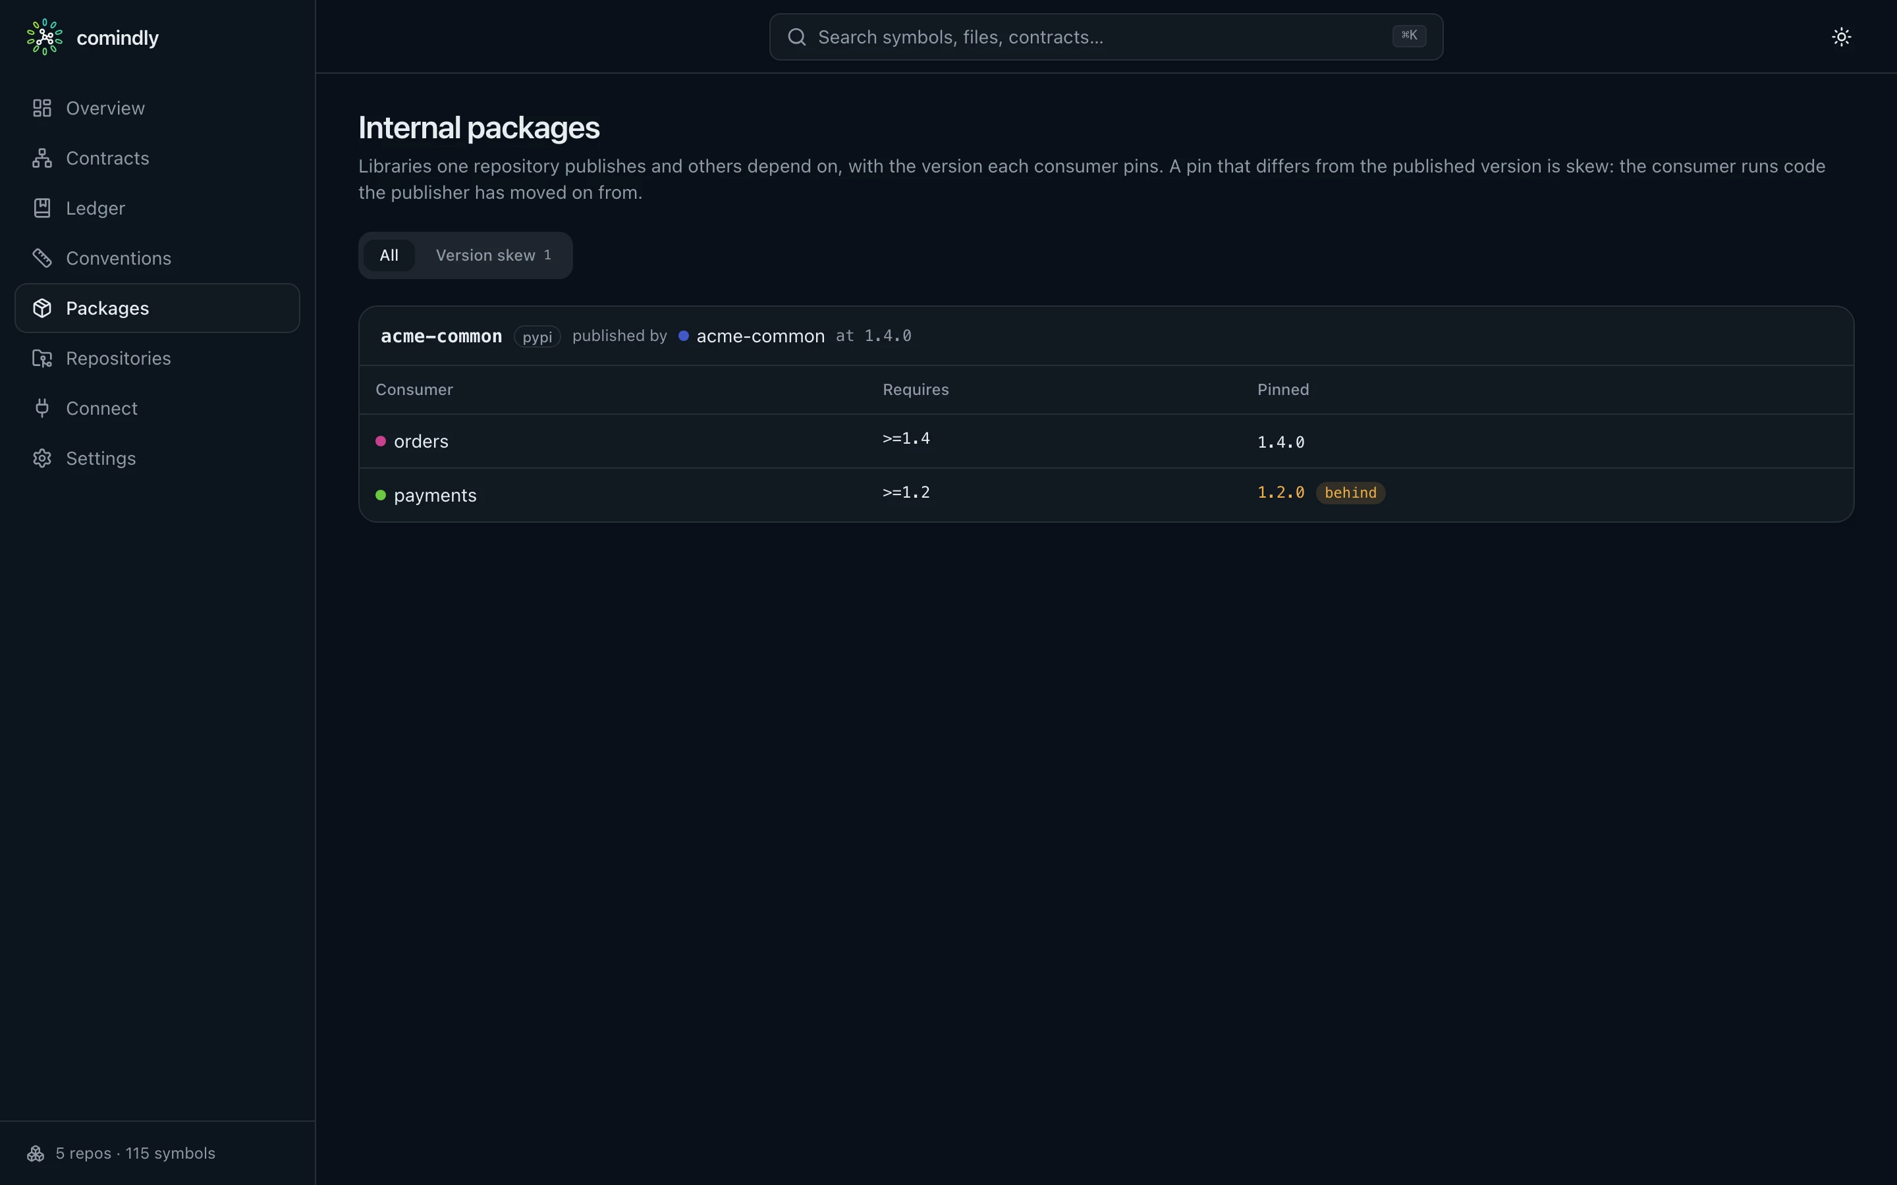The width and height of the screenshot is (1897, 1185).
Task: Open the Overview menu label
Action: 105,108
